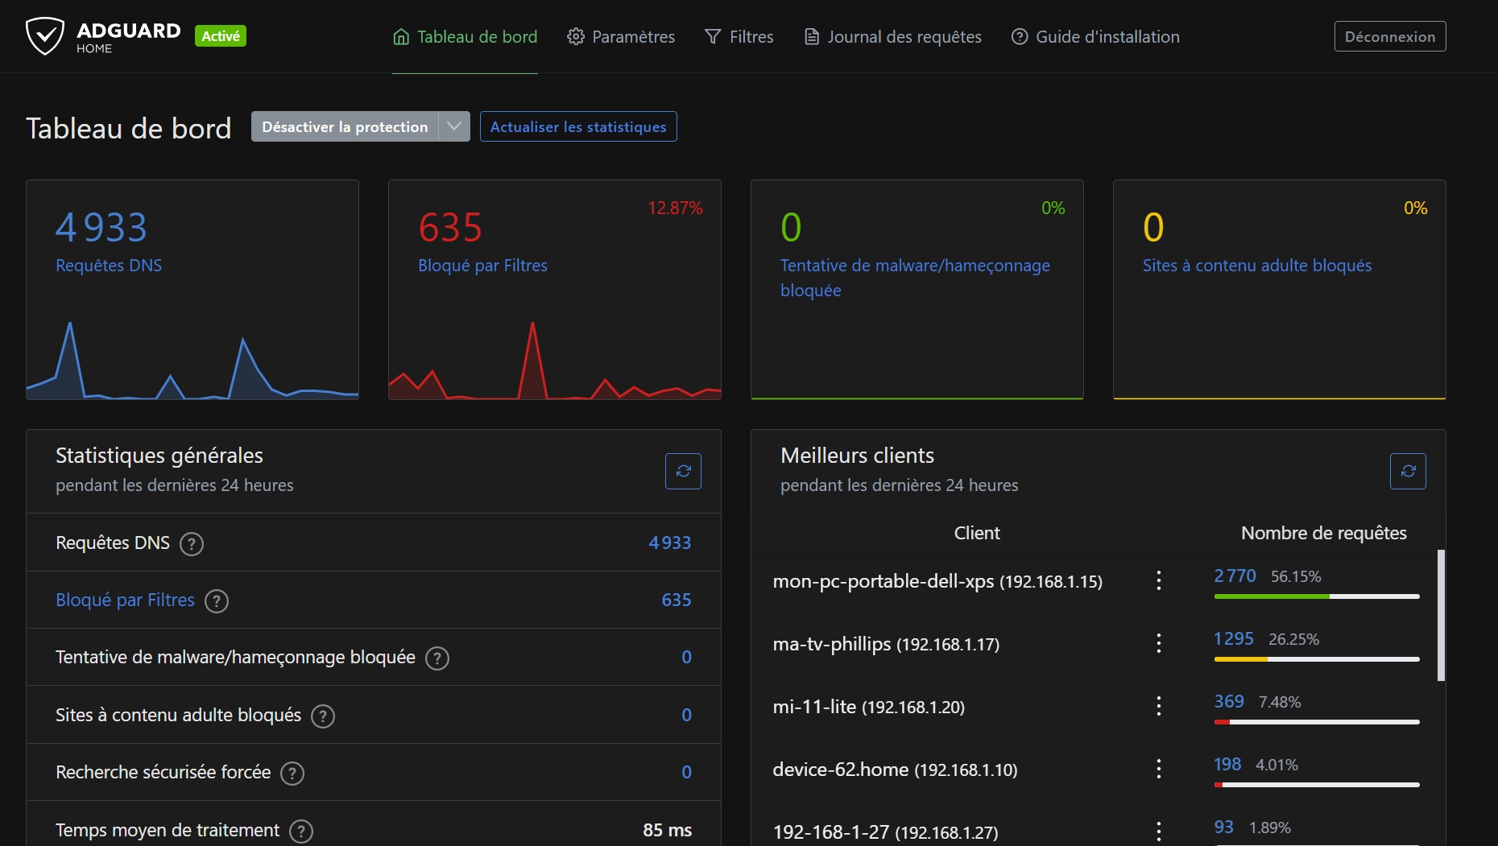This screenshot has height=846, width=1498.
Task: Click the Activé status badge
Action: (x=221, y=36)
